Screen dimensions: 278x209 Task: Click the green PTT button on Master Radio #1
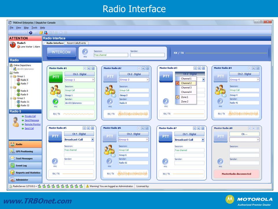click(x=56, y=77)
